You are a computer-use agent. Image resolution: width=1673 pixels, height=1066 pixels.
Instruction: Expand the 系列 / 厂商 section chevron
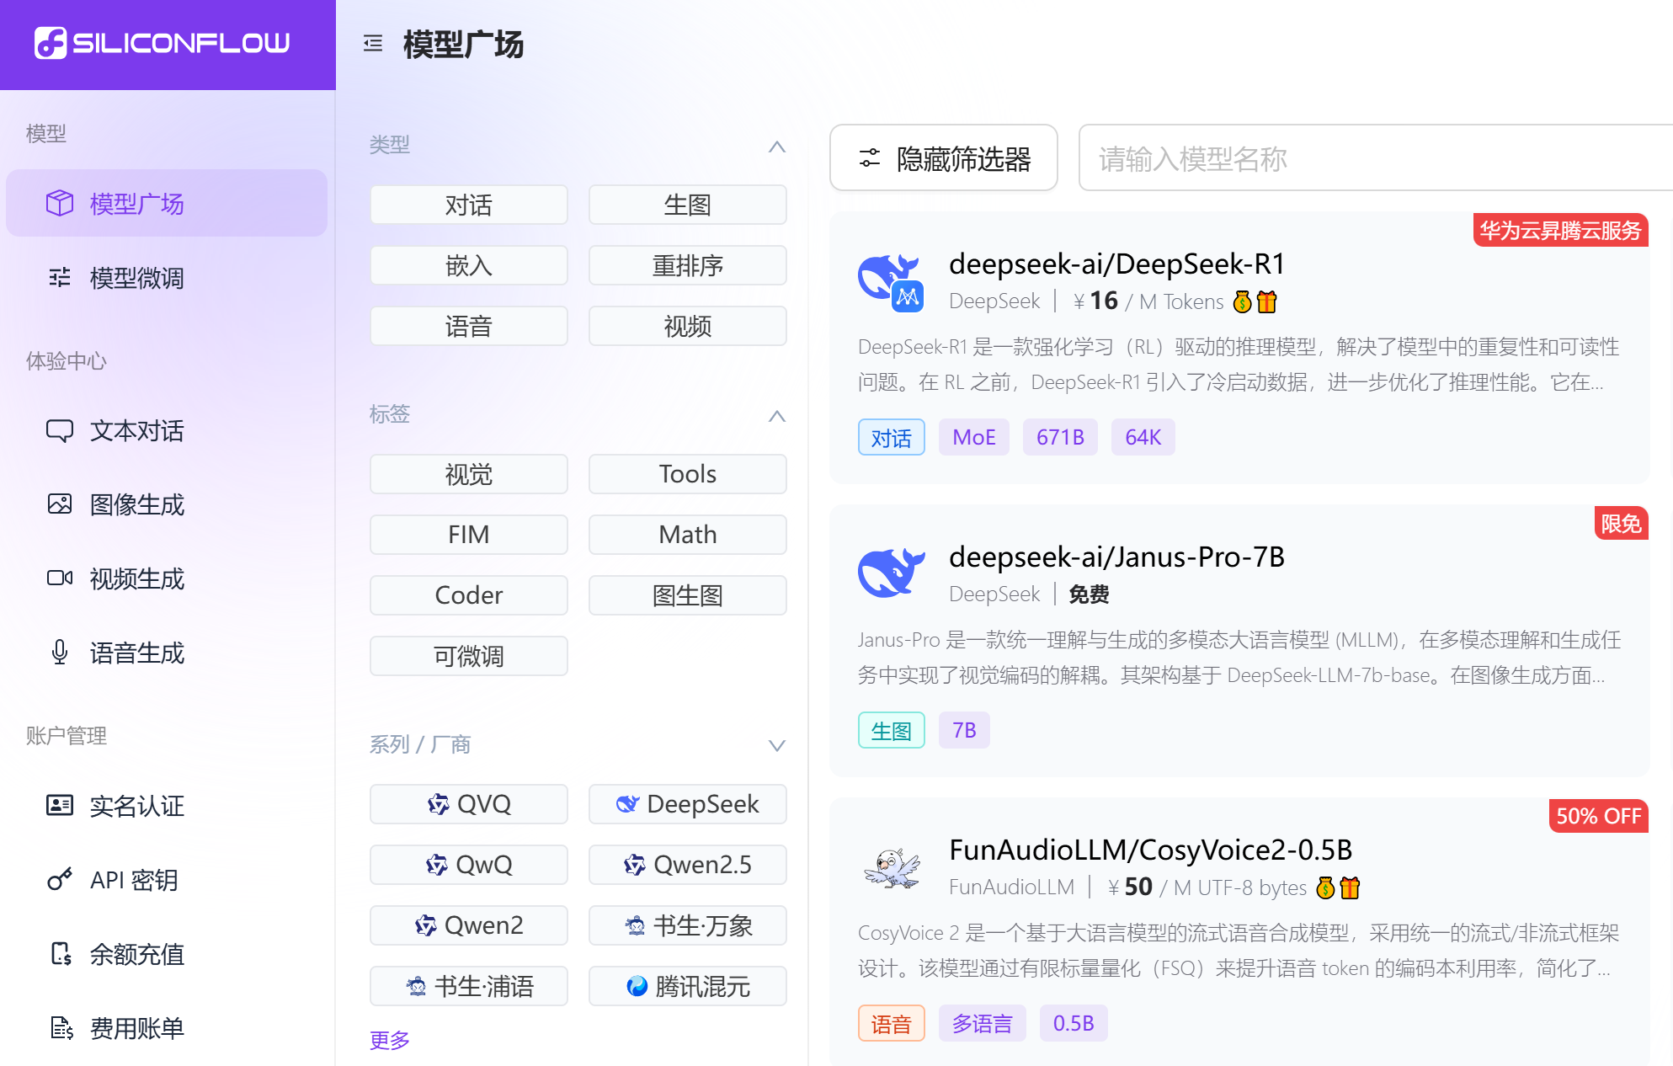tap(777, 745)
